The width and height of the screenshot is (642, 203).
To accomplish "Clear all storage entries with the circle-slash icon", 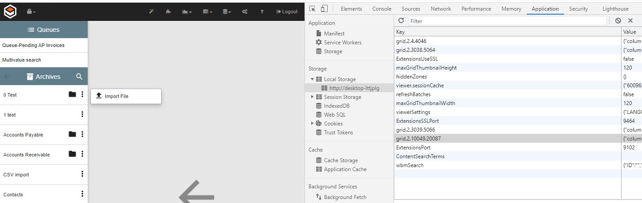I will click(618, 21).
